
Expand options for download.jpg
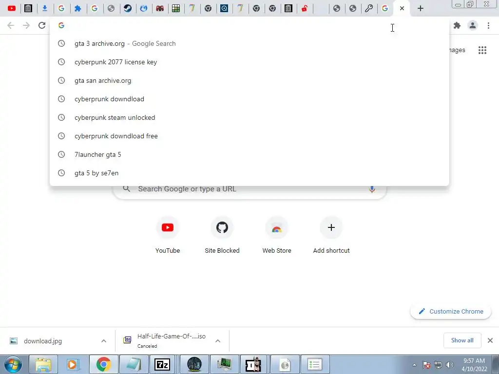pos(104,341)
